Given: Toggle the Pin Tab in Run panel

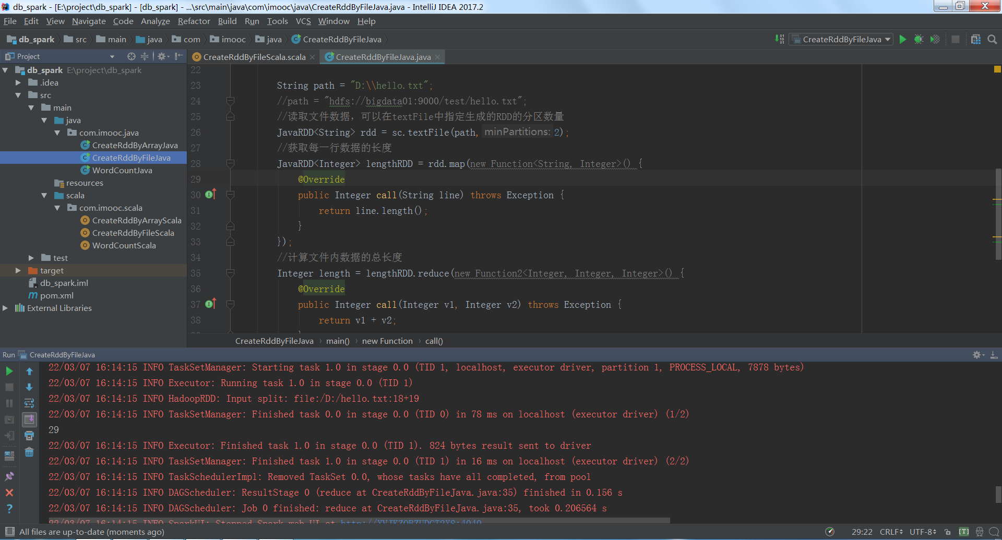Looking at the screenshot, I should click(9, 476).
